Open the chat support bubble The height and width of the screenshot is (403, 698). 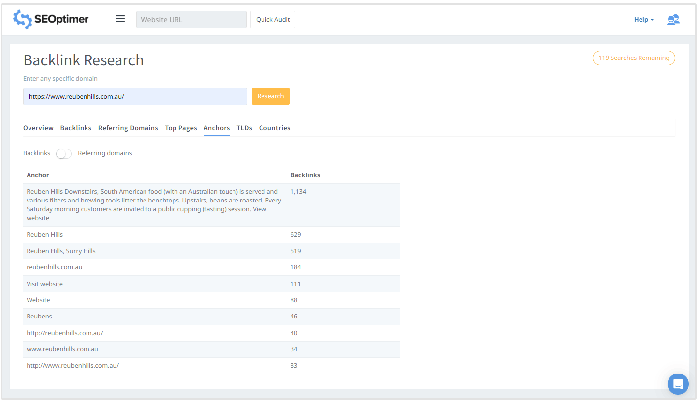[678, 384]
